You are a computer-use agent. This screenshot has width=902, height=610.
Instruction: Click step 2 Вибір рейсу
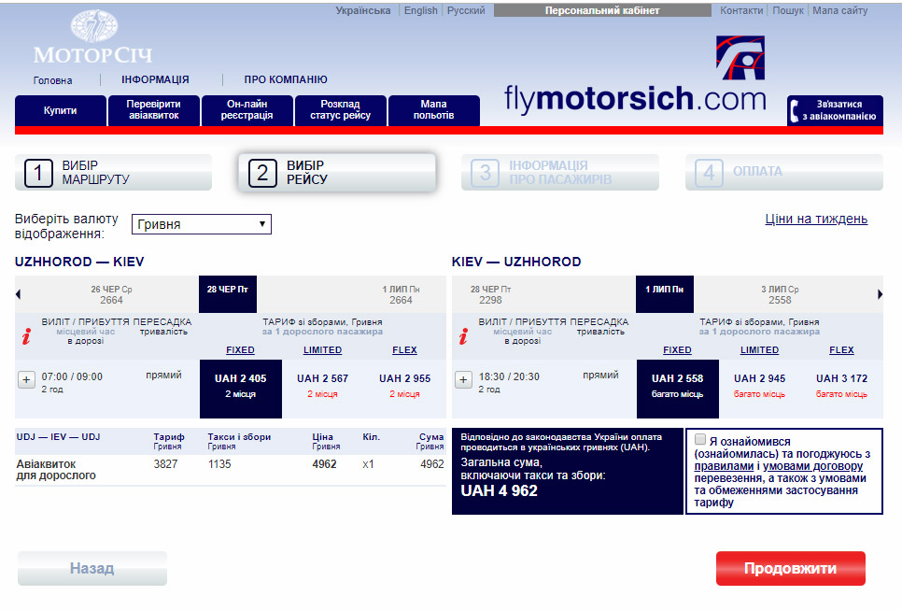[337, 172]
